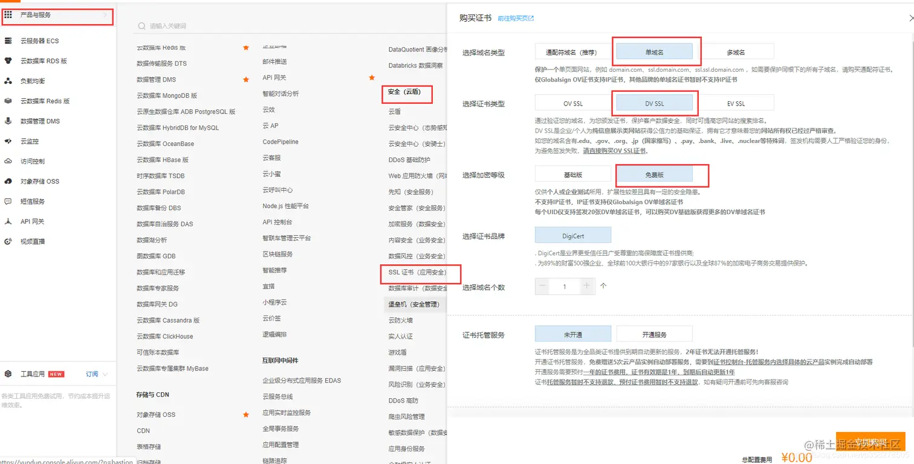Open the 订阅 dropdown
The height and width of the screenshot is (464, 914).
[x=97, y=374]
